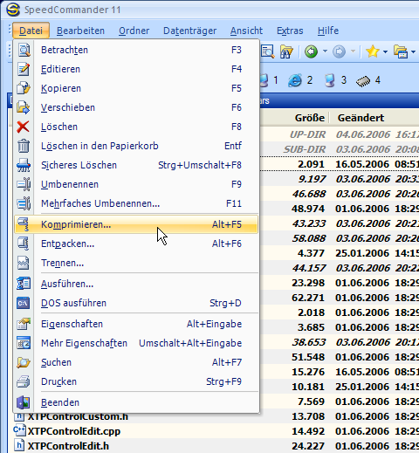Click the Drucken printer icon

24,381
